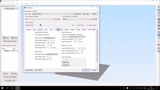The width and height of the screenshot is (160, 90).
Task: Toggle the wireframe display icon
Action: coord(158,38)
